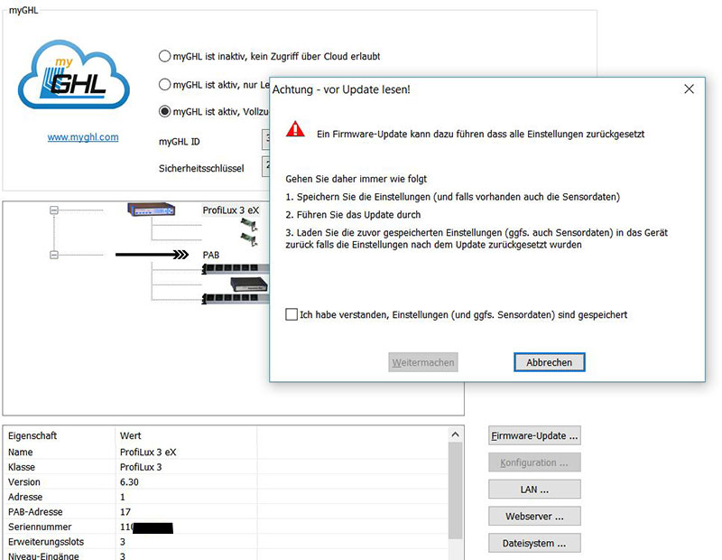Collapse the ProfiLux 3 eX tree node

click(53, 210)
